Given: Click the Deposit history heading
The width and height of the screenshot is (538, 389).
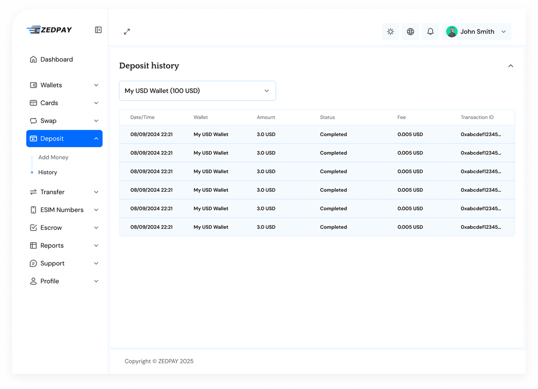Looking at the screenshot, I should tap(149, 66).
